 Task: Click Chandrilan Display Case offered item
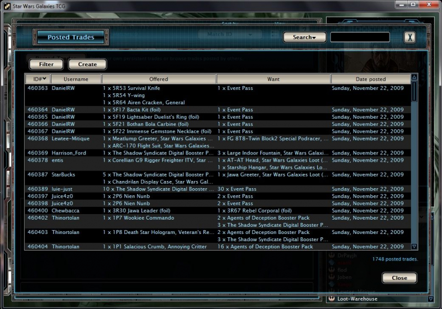(158, 182)
